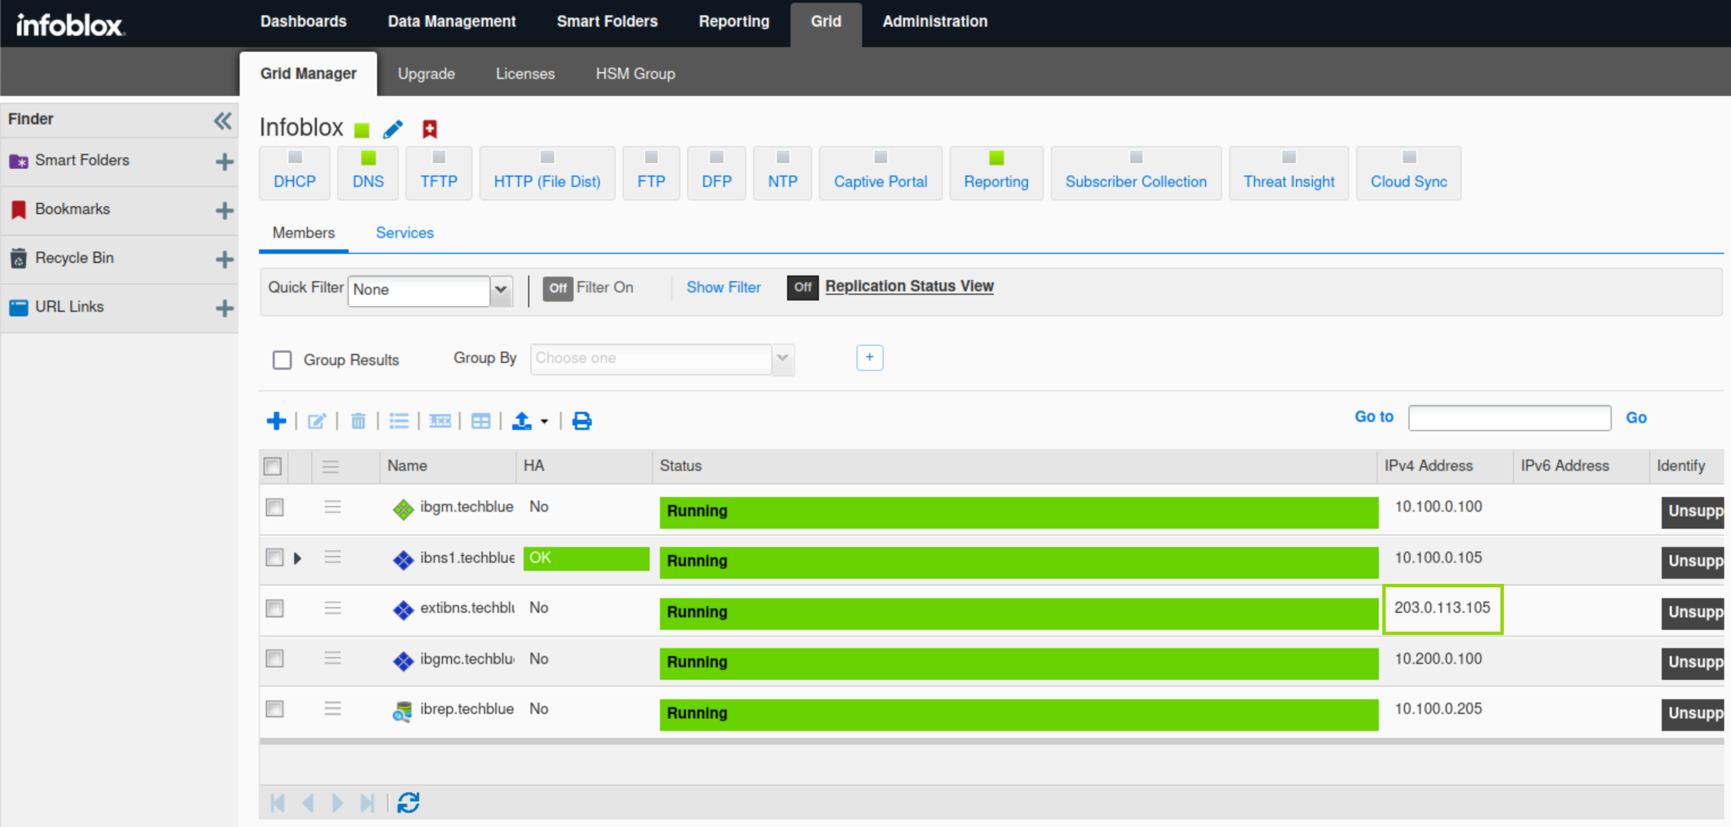
Task: Click the red bookmark icon beside Infoblox title
Action: [x=429, y=128]
